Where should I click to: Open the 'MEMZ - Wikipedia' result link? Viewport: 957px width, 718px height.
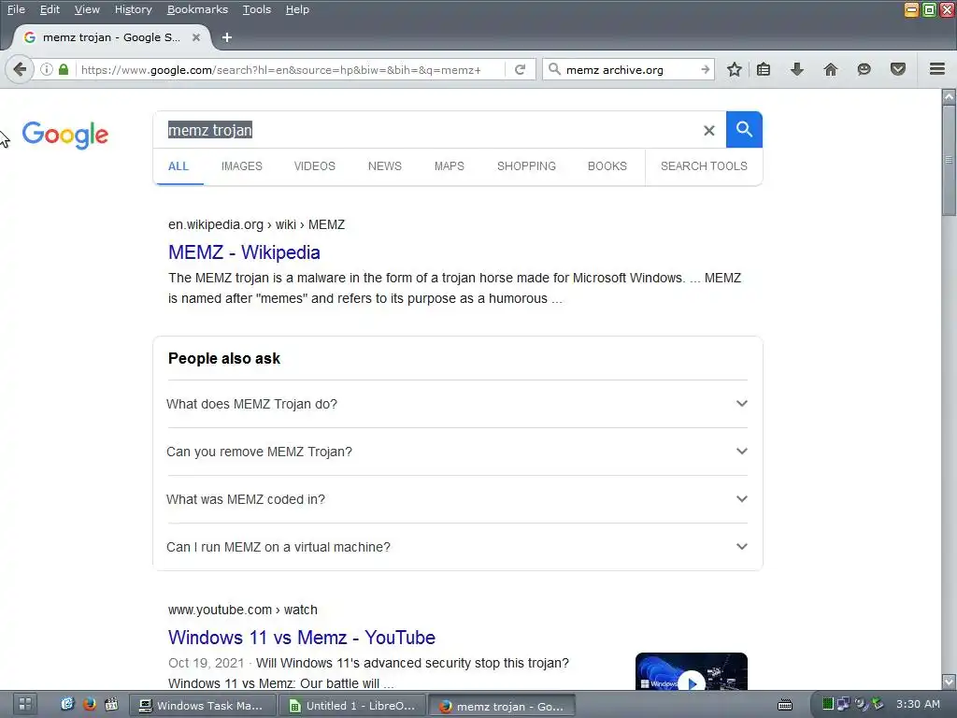244,252
